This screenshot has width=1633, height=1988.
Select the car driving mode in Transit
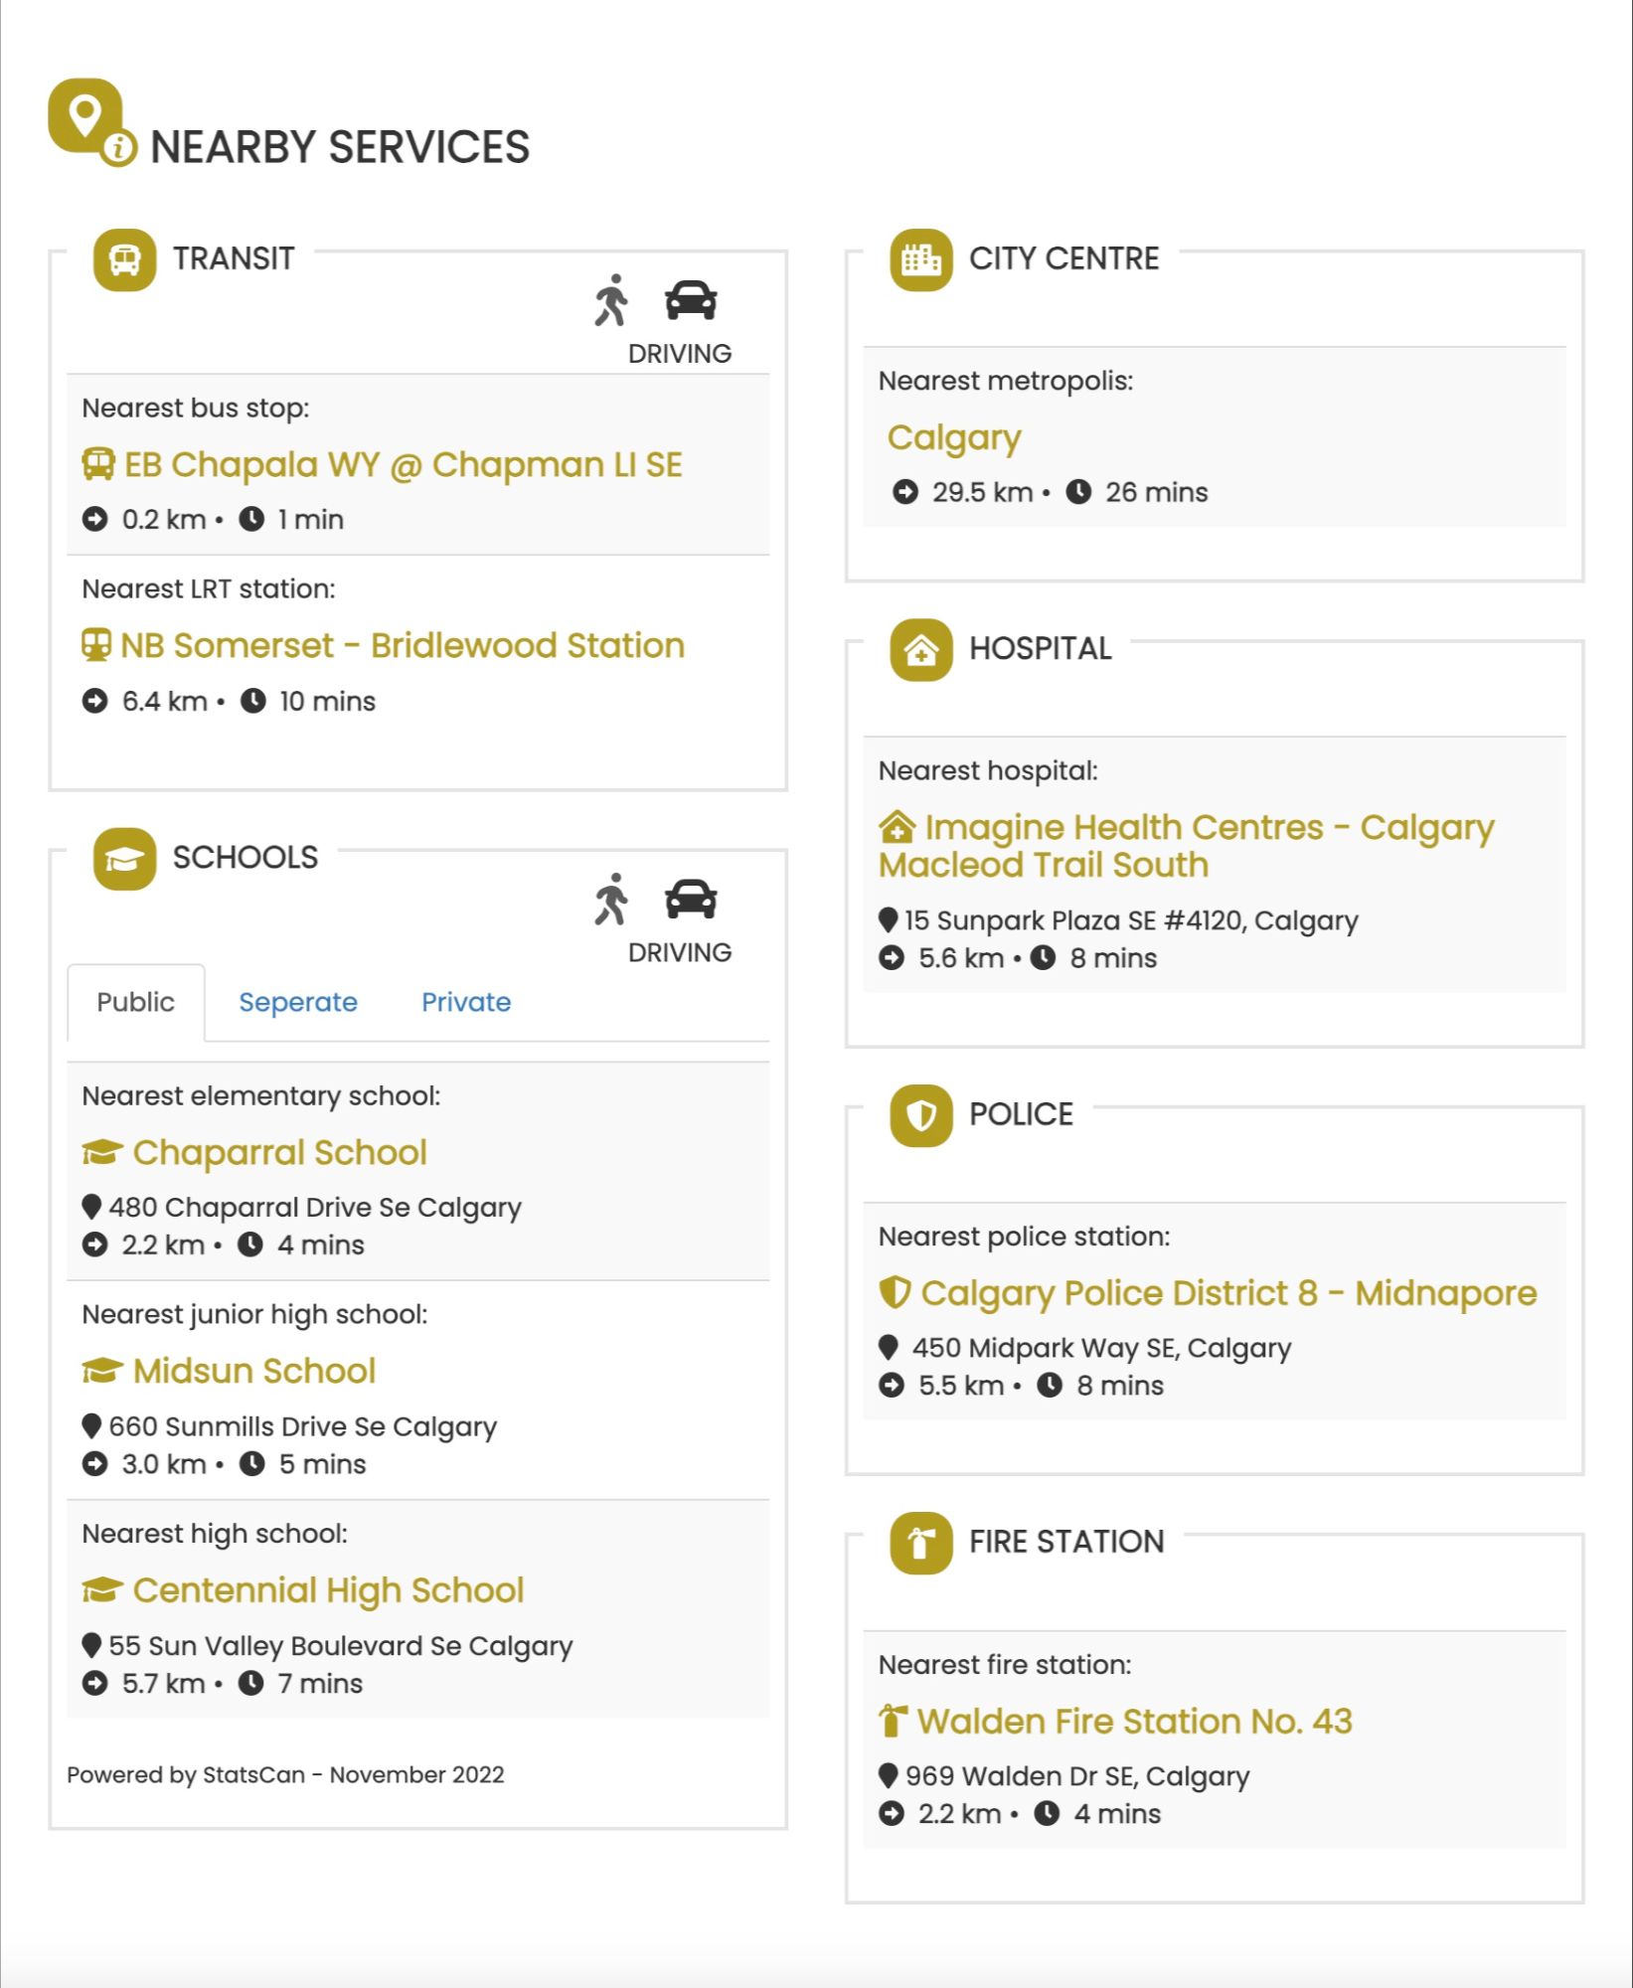tap(691, 300)
